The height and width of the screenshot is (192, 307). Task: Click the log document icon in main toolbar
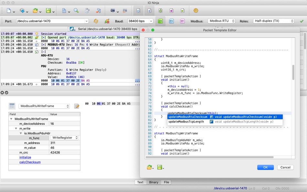(x=64, y=11)
